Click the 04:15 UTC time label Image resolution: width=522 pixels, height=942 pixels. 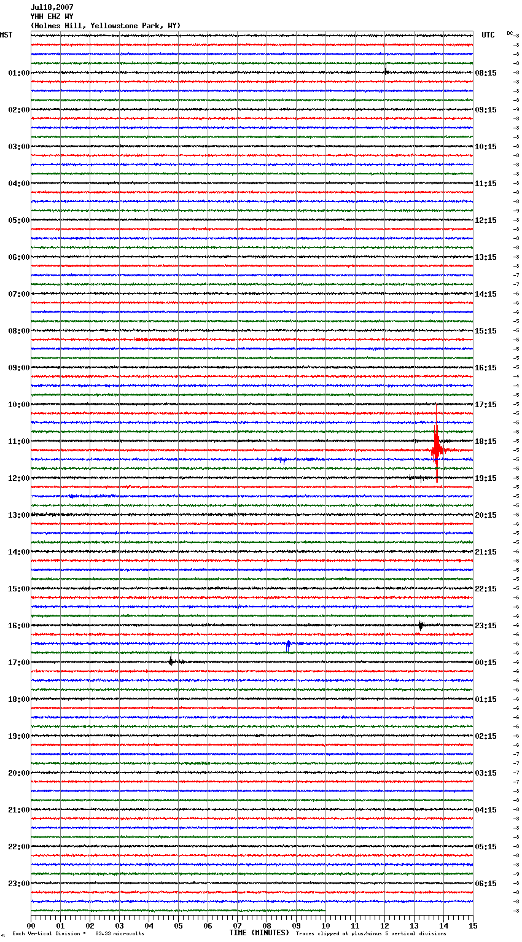pyautogui.click(x=486, y=810)
